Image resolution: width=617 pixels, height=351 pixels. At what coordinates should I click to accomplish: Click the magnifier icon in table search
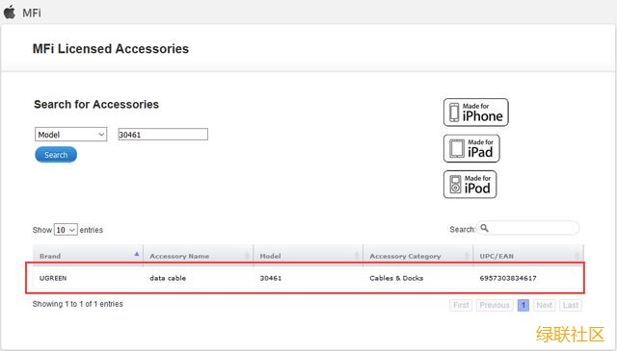click(484, 228)
